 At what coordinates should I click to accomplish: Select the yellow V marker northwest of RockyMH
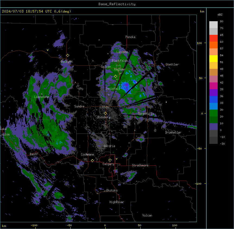[x=48, y=50]
